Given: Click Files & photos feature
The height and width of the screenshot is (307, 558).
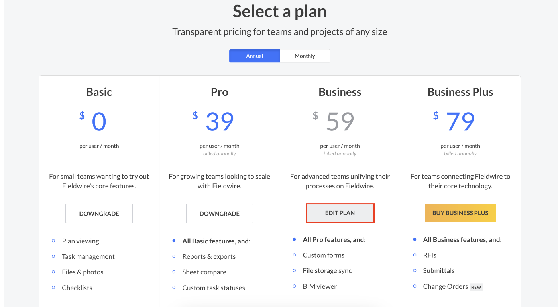Looking at the screenshot, I should click(x=83, y=272).
